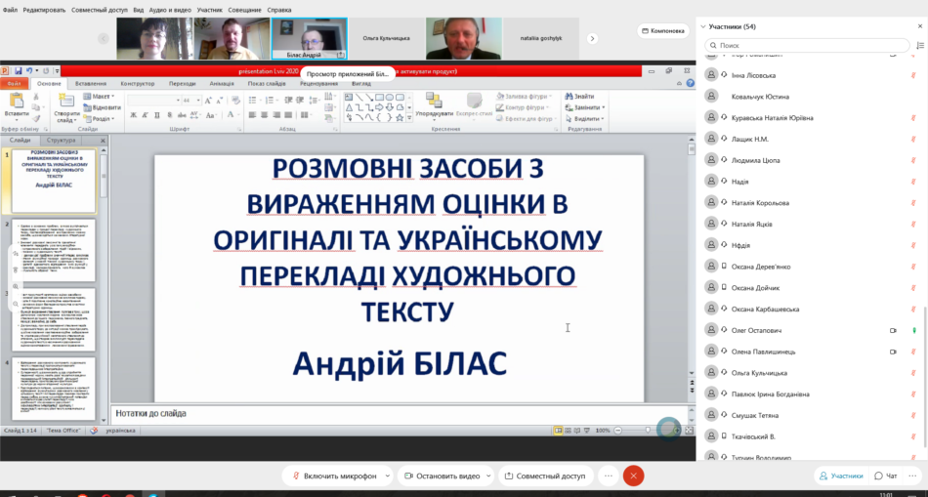This screenshot has width=928, height=497.
Task: Open the Компоновка layout dropdown
Action: [x=663, y=30]
